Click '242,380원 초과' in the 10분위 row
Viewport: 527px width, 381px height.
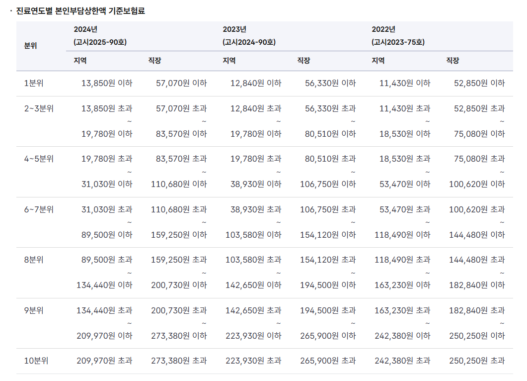[x=403, y=361]
